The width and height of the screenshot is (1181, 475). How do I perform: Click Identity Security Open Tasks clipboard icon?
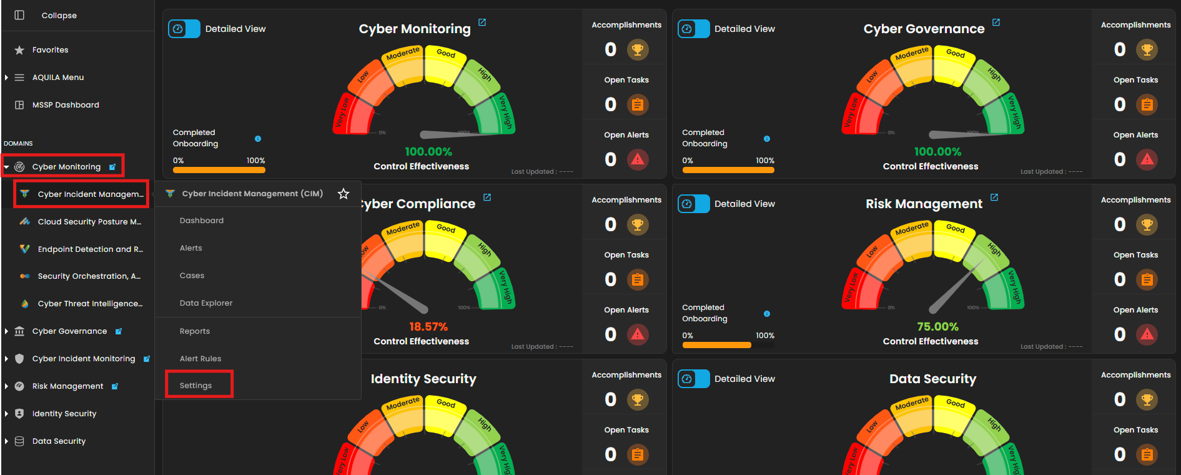(x=638, y=454)
